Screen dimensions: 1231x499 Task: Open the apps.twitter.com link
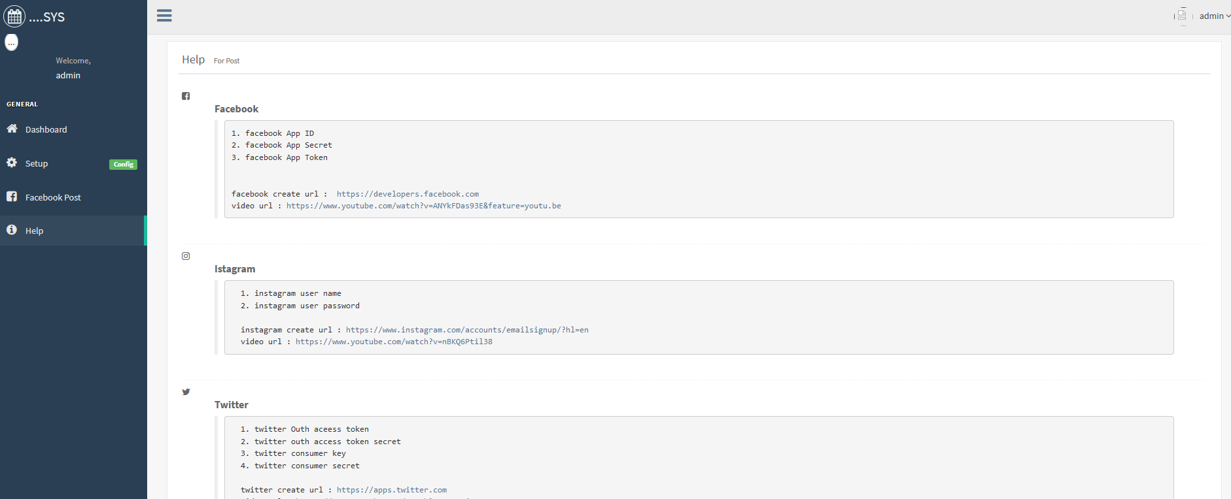(392, 490)
